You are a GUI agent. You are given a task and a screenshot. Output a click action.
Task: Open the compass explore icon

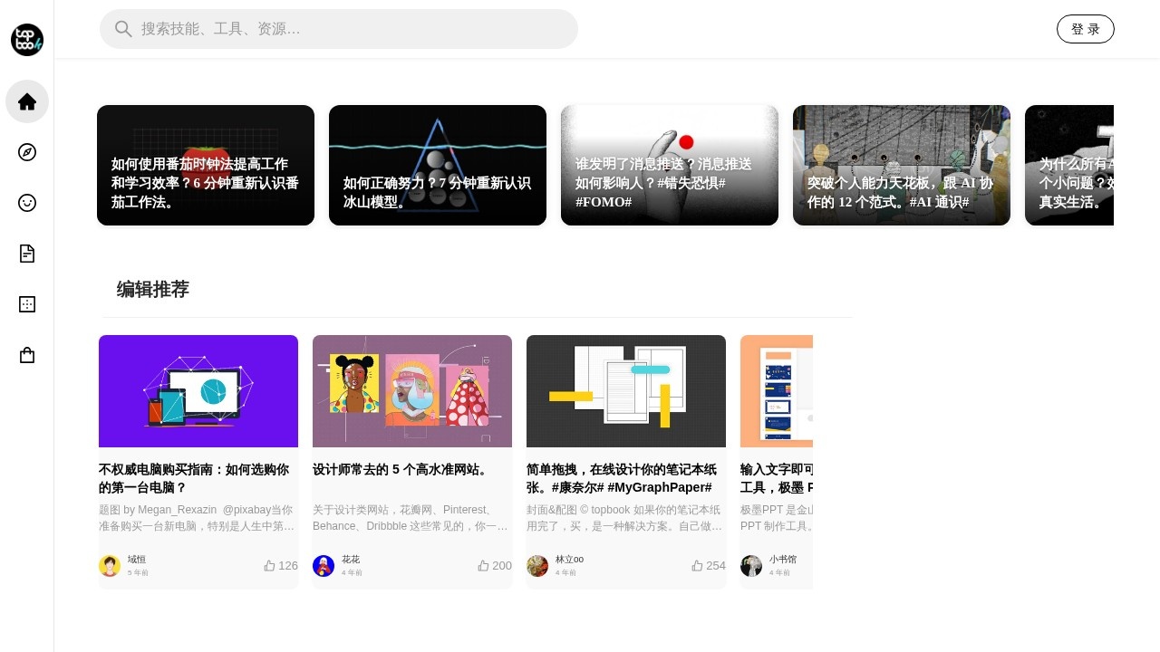27,152
